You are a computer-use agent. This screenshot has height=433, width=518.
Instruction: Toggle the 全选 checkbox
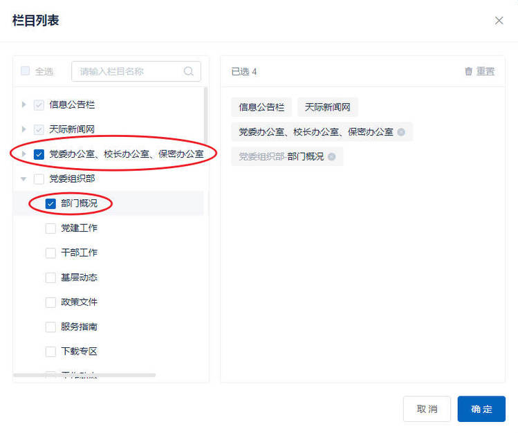pos(26,71)
